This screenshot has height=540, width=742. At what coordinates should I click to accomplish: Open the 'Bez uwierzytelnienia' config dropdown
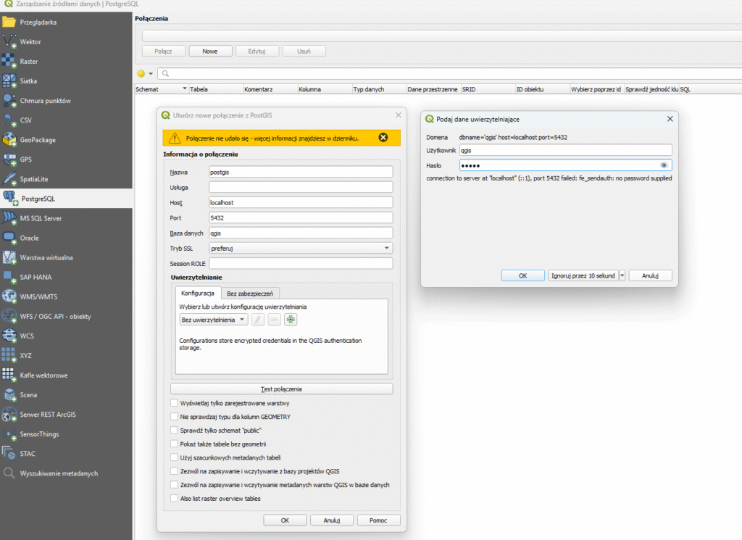click(x=213, y=320)
